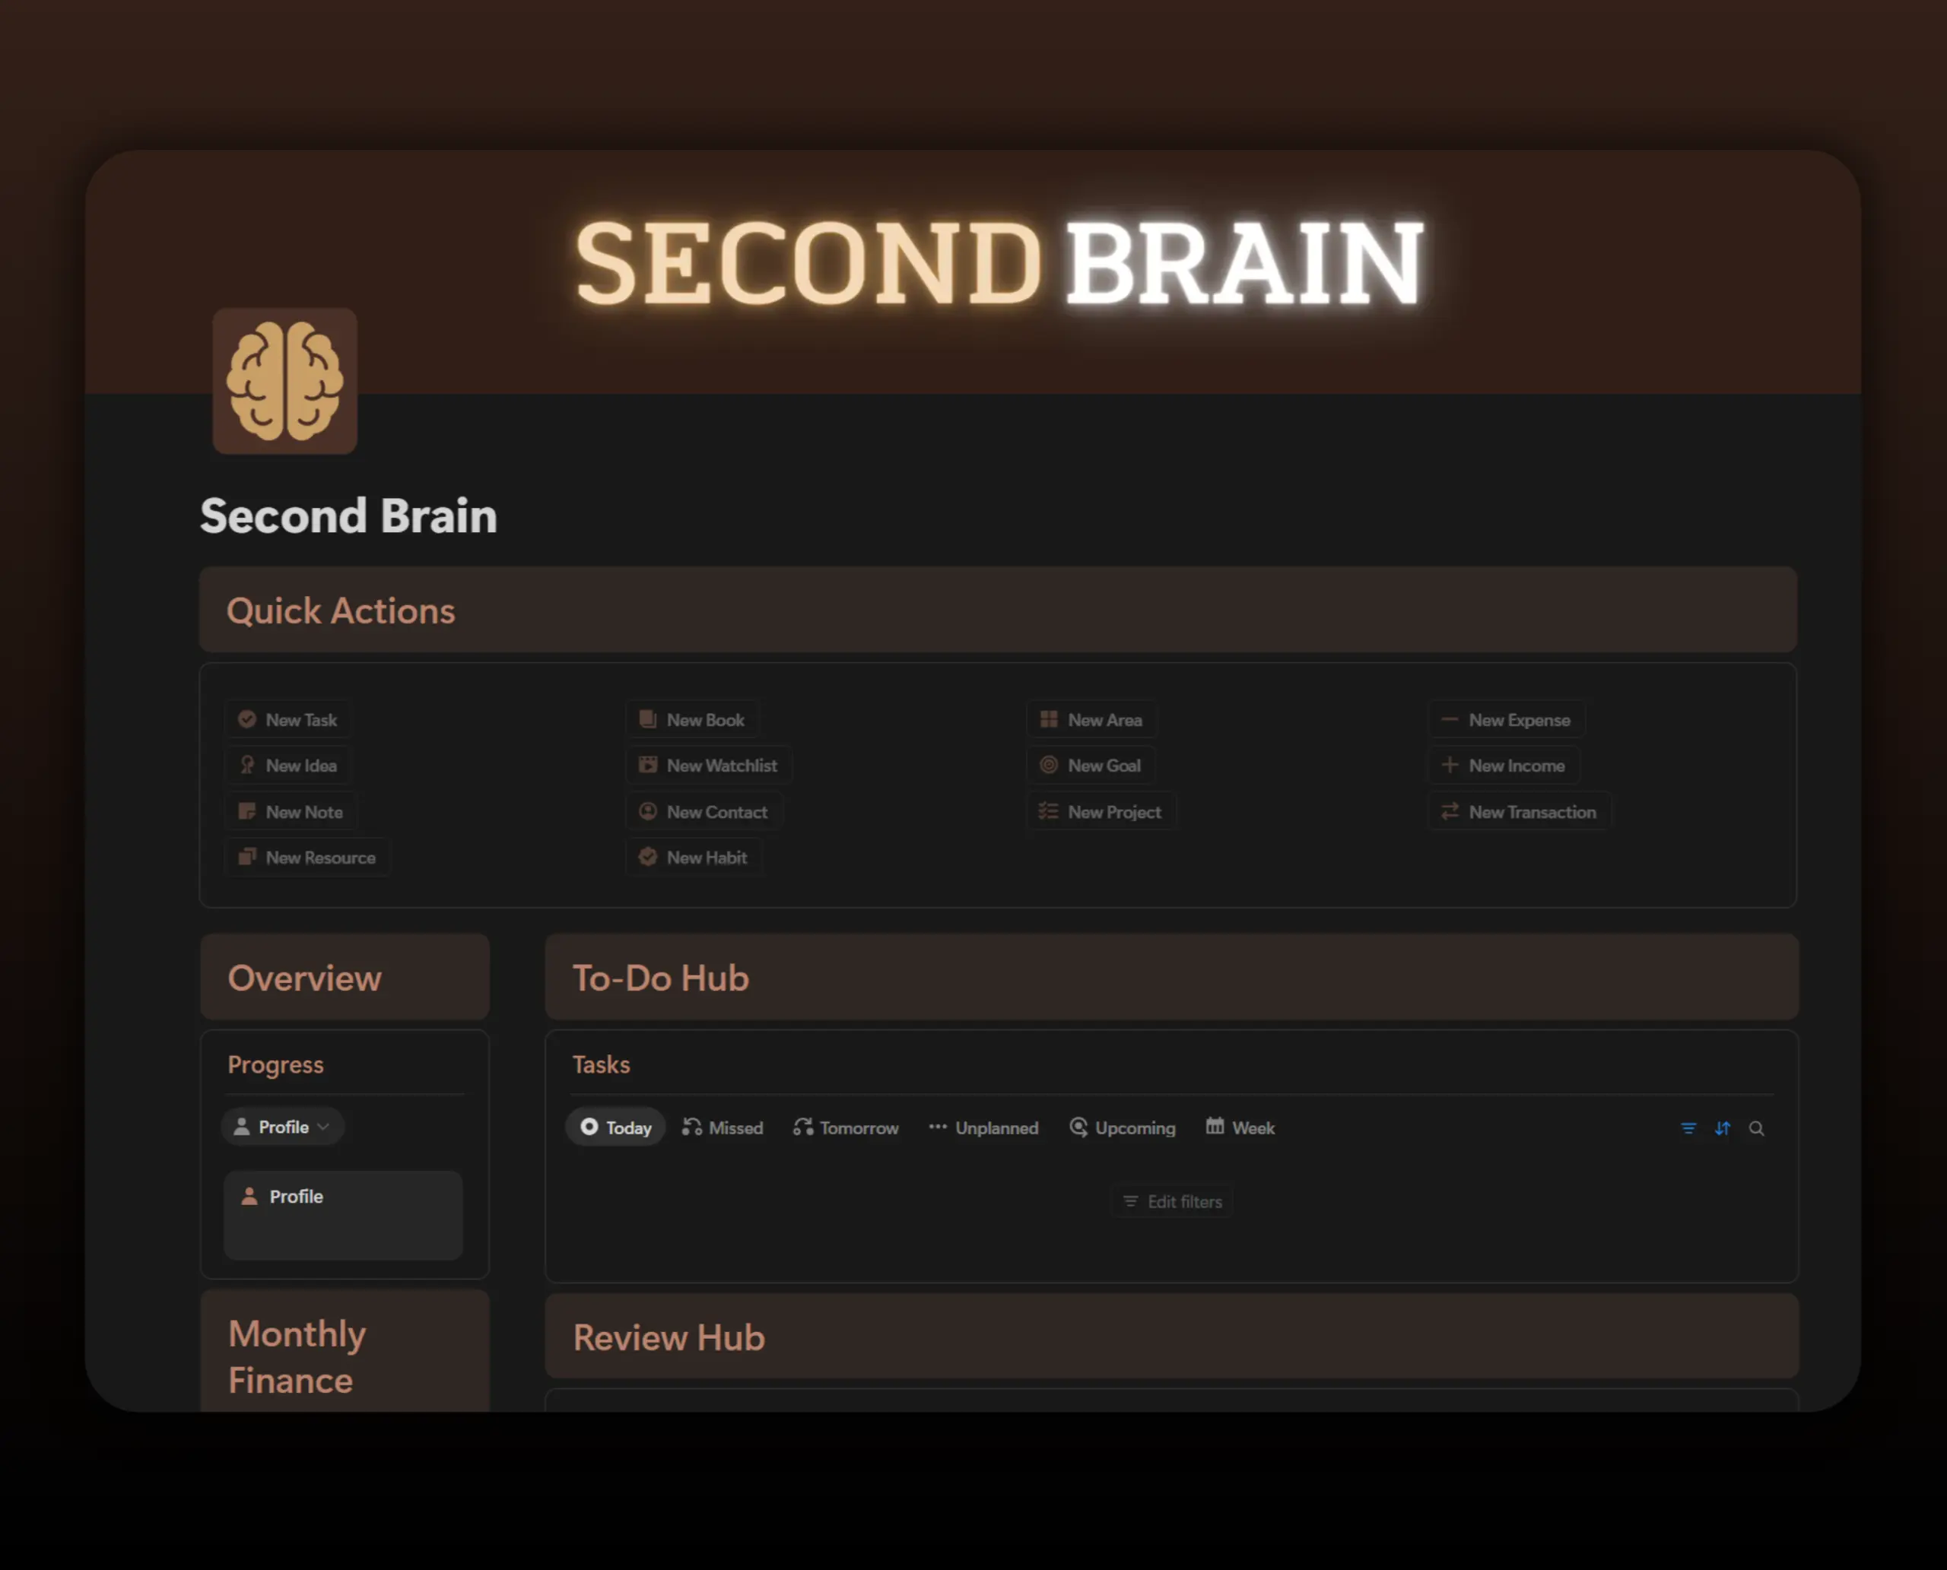Image resolution: width=1947 pixels, height=1570 pixels.
Task: Click the person icon on New Contact
Action: point(648,811)
